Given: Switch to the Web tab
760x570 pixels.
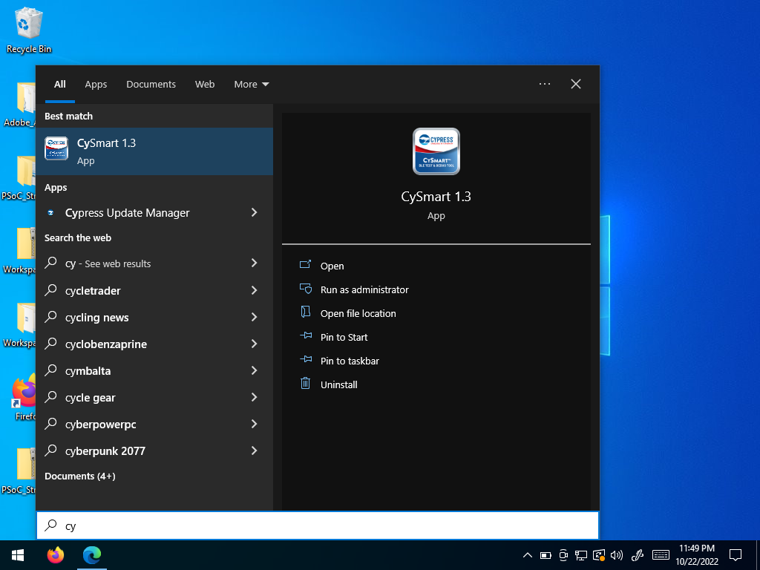Looking at the screenshot, I should [205, 85].
